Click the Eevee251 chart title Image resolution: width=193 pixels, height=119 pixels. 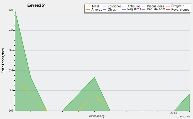click(x=36, y=5)
